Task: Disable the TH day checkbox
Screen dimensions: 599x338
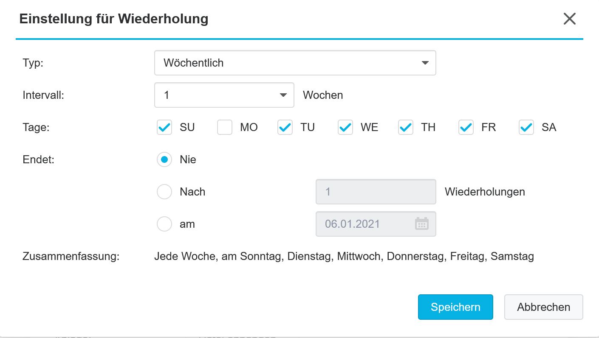Action: (406, 127)
